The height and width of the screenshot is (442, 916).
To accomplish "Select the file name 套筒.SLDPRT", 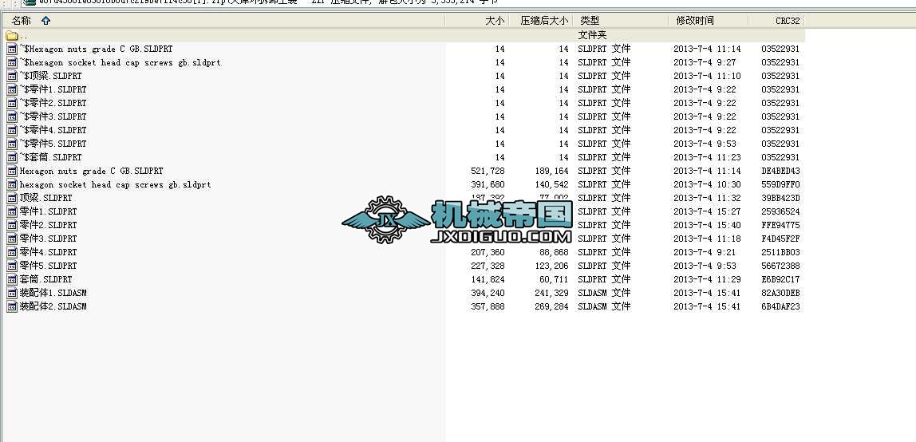I will pyautogui.click(x=46, y=279).
